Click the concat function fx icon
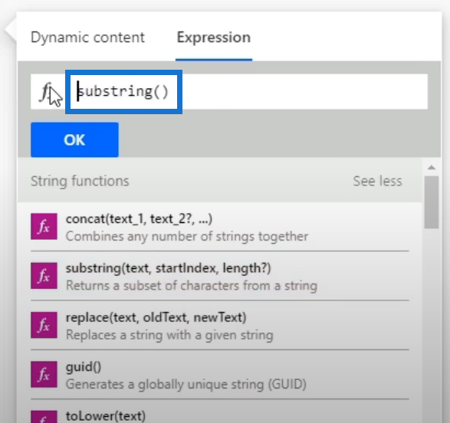The width and height of the screenshot is (450, 423). tap(44, 227)
